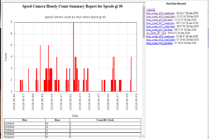The height and width of the screenshot is (139, 209).
Task: Click the report frame scroll-up arrow
Action: tap(144, 5)
